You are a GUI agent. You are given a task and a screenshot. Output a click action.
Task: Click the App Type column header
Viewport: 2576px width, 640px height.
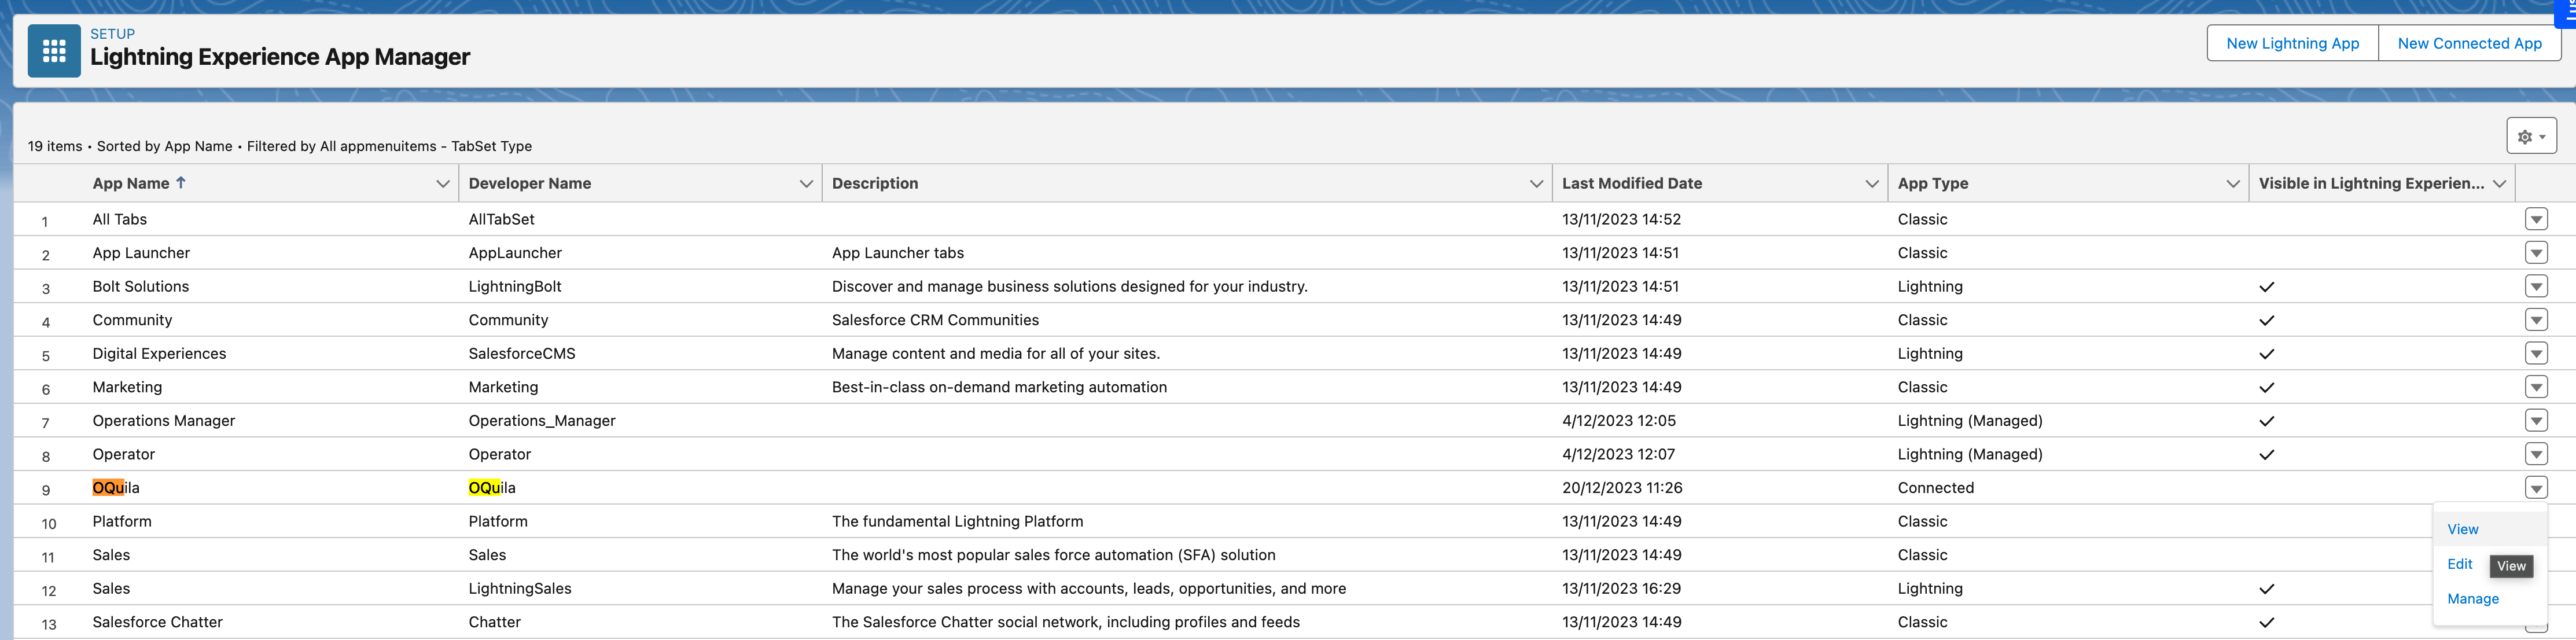1932,184
